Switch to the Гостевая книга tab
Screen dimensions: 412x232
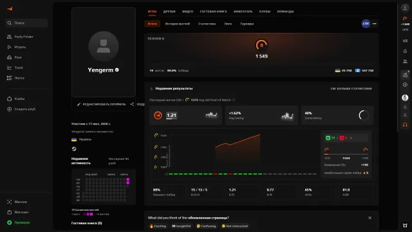point(213,12)
